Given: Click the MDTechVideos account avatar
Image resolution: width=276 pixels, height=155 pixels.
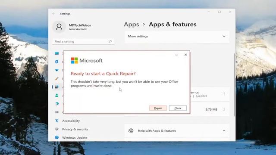Looking at the screenshot, I should [59, 27].
